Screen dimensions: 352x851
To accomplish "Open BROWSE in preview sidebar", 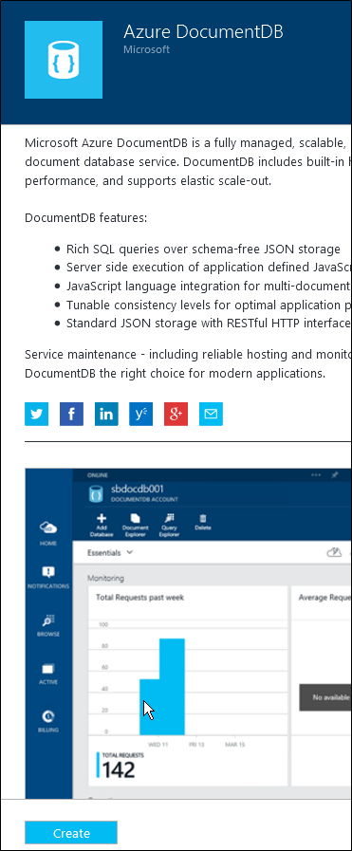I will [48, 626].
